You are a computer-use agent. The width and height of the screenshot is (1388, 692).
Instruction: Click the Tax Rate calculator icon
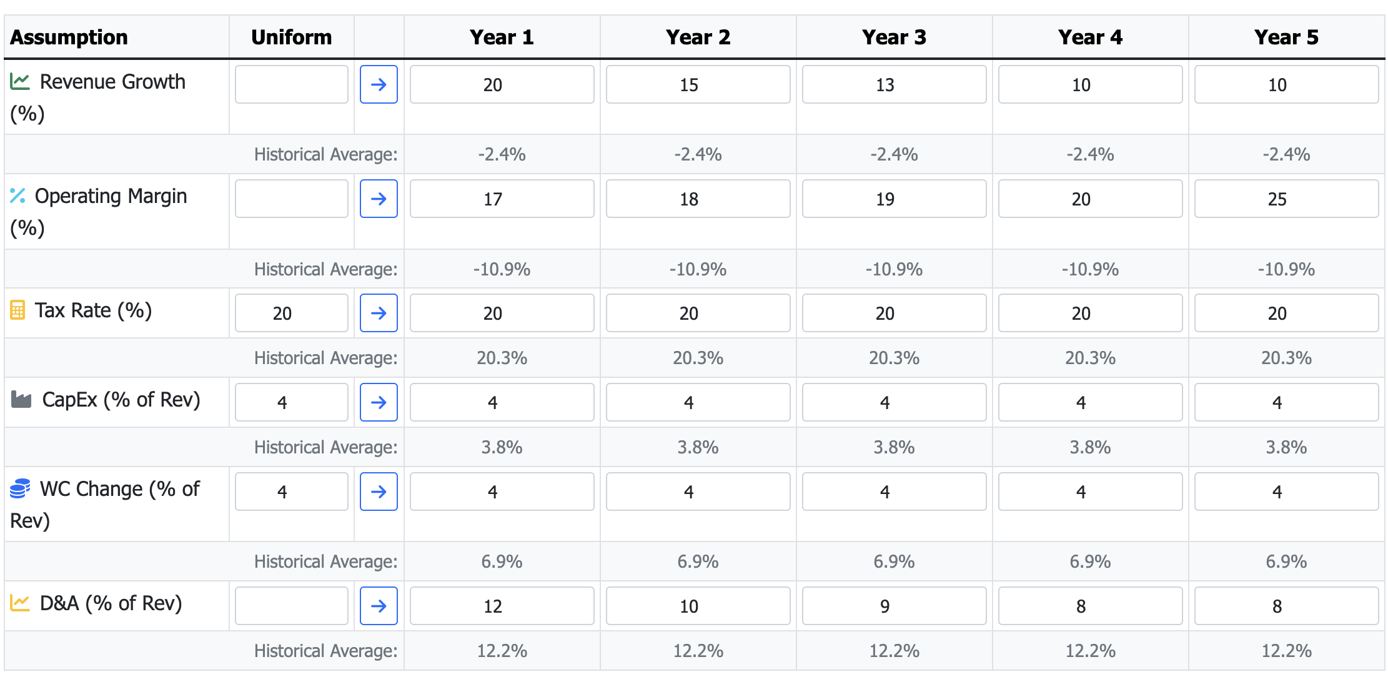pyautogui.click(x=17, y=310)
